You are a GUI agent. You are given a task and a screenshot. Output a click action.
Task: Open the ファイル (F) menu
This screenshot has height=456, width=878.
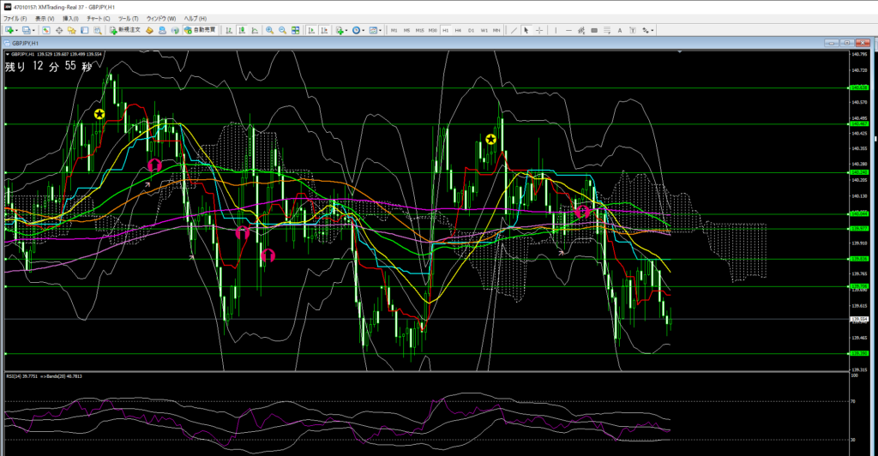pyautogui.click(x=15, y=19)
